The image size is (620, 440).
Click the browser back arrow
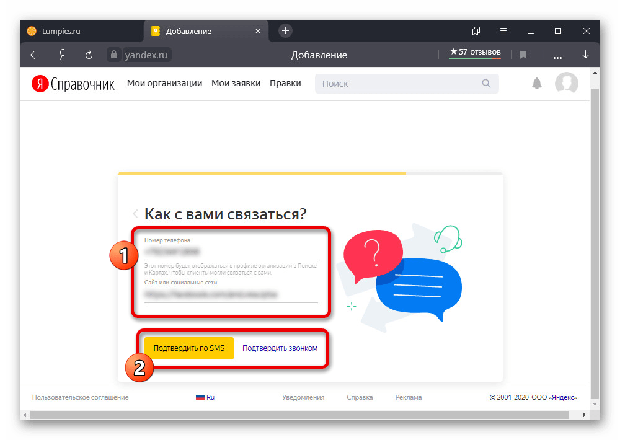(35, 55)
